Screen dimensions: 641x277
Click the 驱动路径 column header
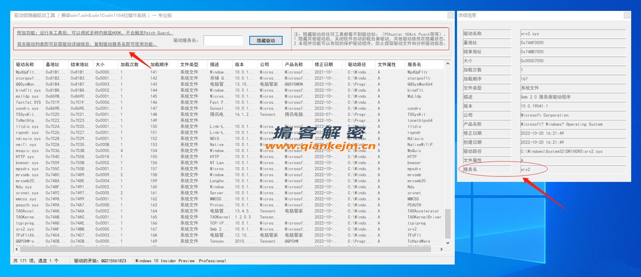[360, 65]
